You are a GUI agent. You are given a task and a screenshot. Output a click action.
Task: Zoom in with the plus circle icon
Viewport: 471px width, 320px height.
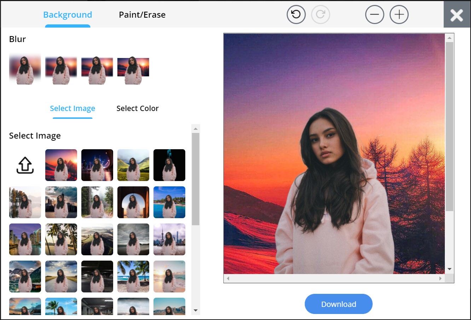click(x=399, y=14)
